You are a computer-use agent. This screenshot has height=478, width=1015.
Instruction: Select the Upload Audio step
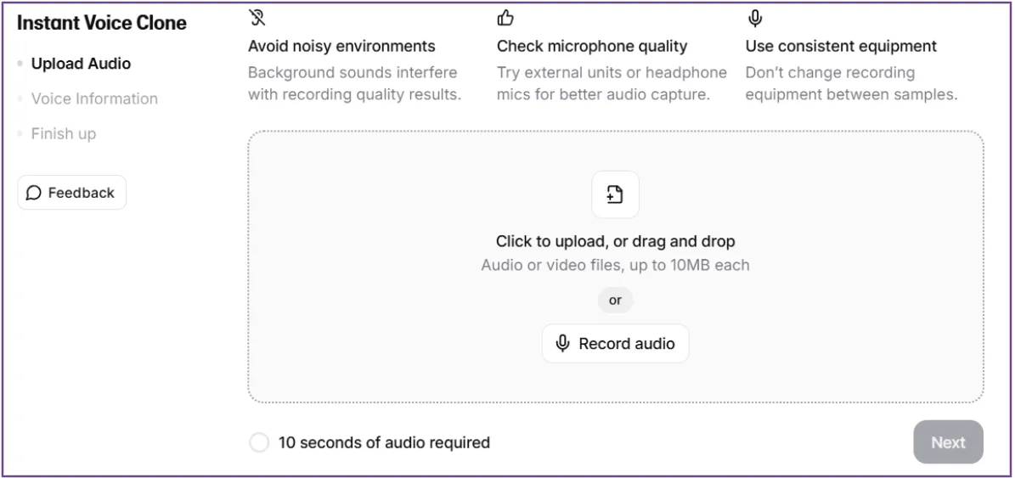click(81, 64)
